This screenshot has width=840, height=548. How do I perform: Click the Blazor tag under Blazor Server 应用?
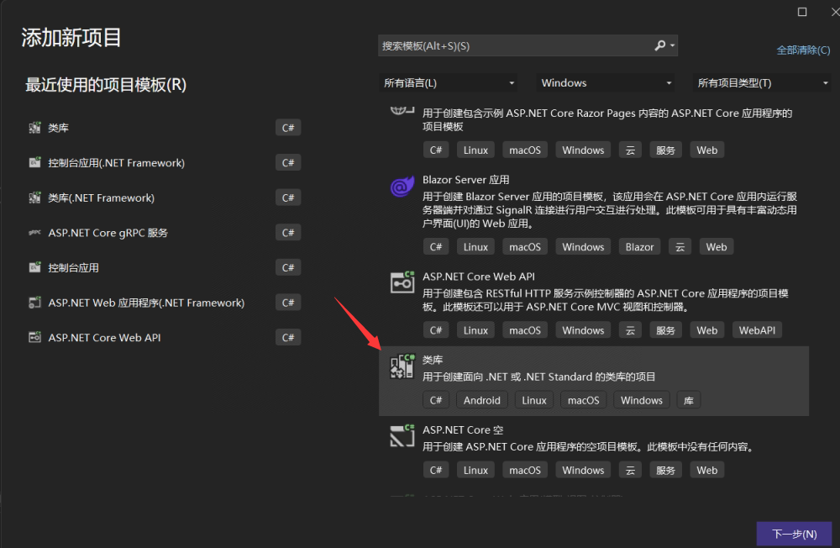[x=639, y=246]
